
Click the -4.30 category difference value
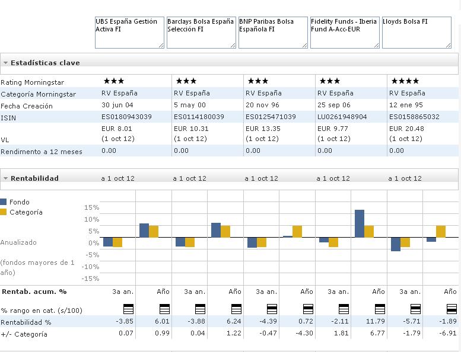[x=304, y=333]
